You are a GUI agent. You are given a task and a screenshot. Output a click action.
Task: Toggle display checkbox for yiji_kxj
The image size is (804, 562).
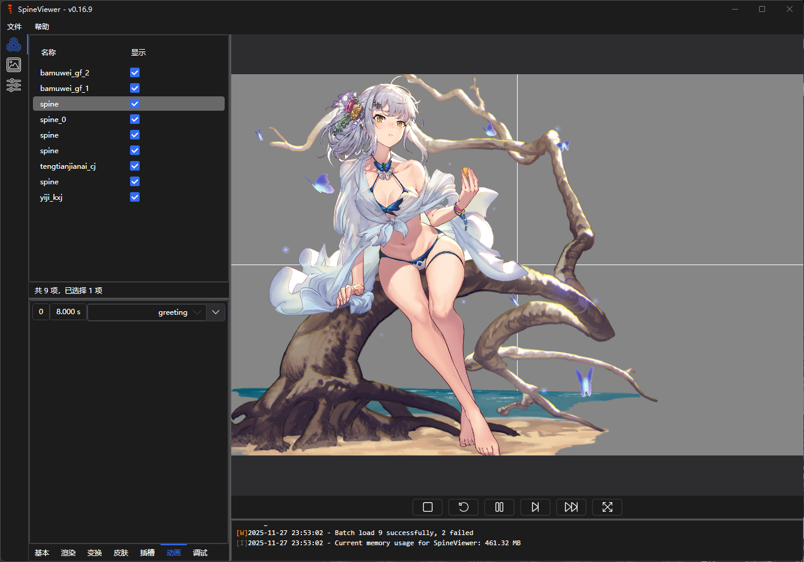click(x=135, y=197)
